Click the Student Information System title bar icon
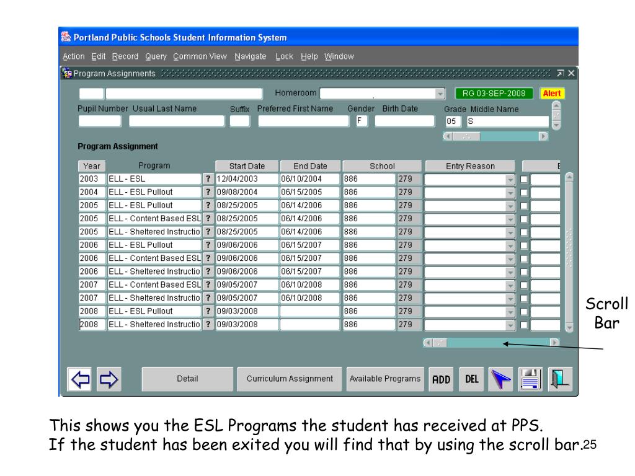Image resolution: width=635 pixels, height=476 pixels. [x=66, y=37]
